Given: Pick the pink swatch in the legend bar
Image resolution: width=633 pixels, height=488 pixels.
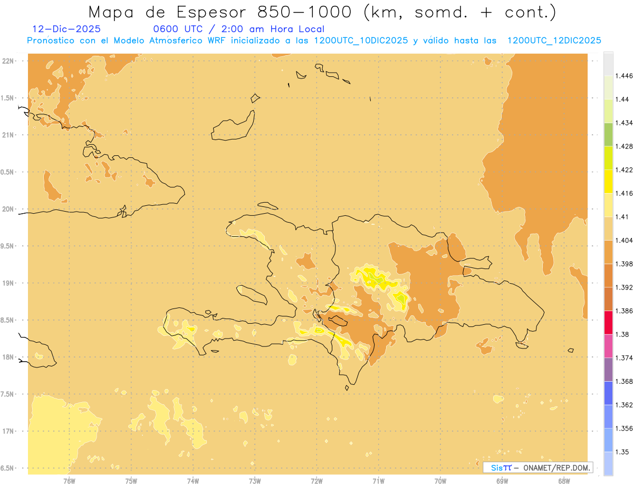Looking at the screenshot, I should (x=608, y=346).
